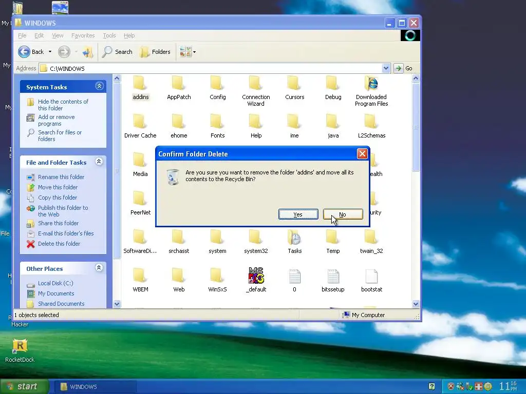
Task: Click the Go button beside the address bar
Action: 404,68
